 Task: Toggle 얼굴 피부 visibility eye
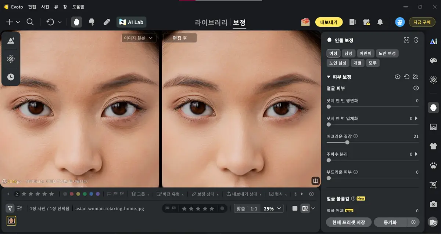pos(416,88)
